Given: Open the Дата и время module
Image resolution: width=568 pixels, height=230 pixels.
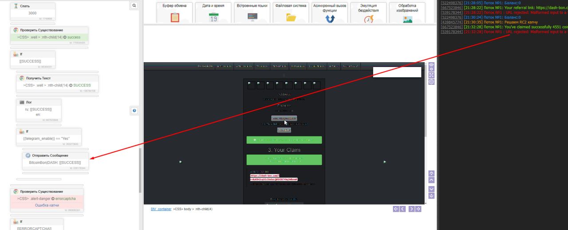Looking at the screenshot, I should (x=213, y=12).
